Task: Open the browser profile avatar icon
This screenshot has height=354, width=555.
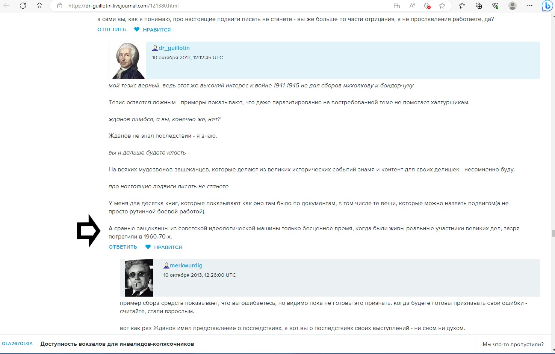Action: coord(512,6)
